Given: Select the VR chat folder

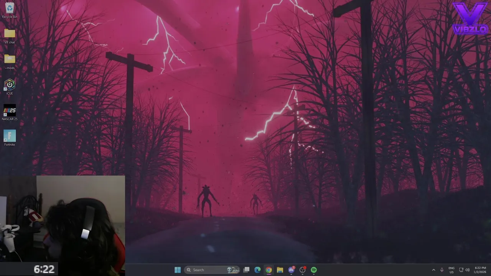Looking at the screenshot, I should tap(10, 36).
